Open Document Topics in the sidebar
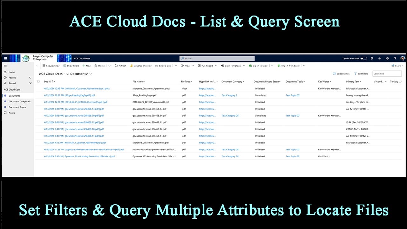 click(x=17, y=107)
